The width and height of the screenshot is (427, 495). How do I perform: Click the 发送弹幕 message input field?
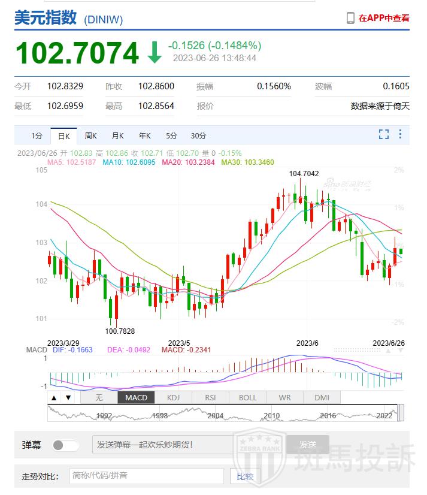pos(187,445)
